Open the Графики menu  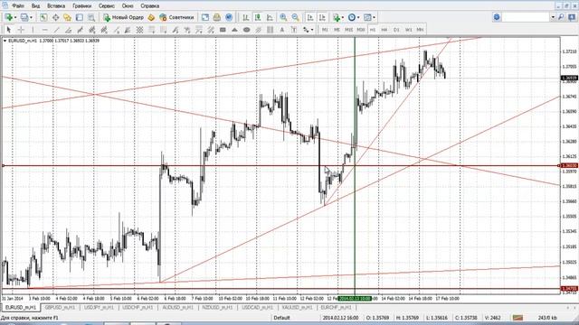pos(81,6)
